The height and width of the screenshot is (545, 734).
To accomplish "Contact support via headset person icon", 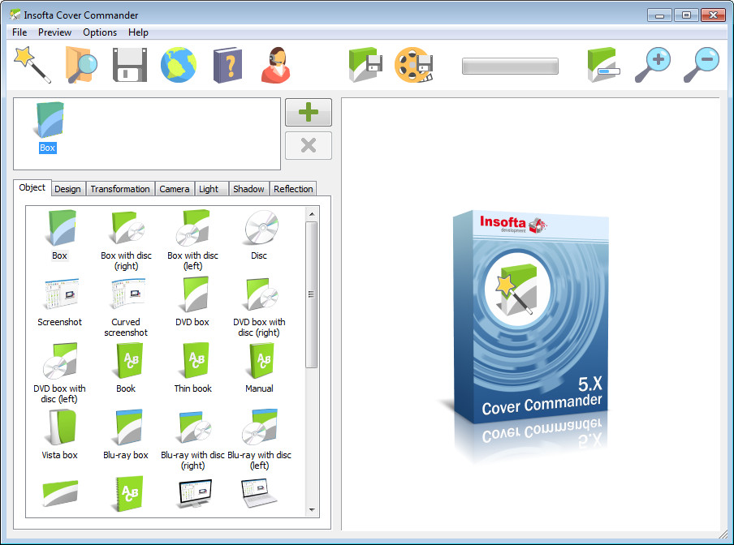I will [276, 65].
